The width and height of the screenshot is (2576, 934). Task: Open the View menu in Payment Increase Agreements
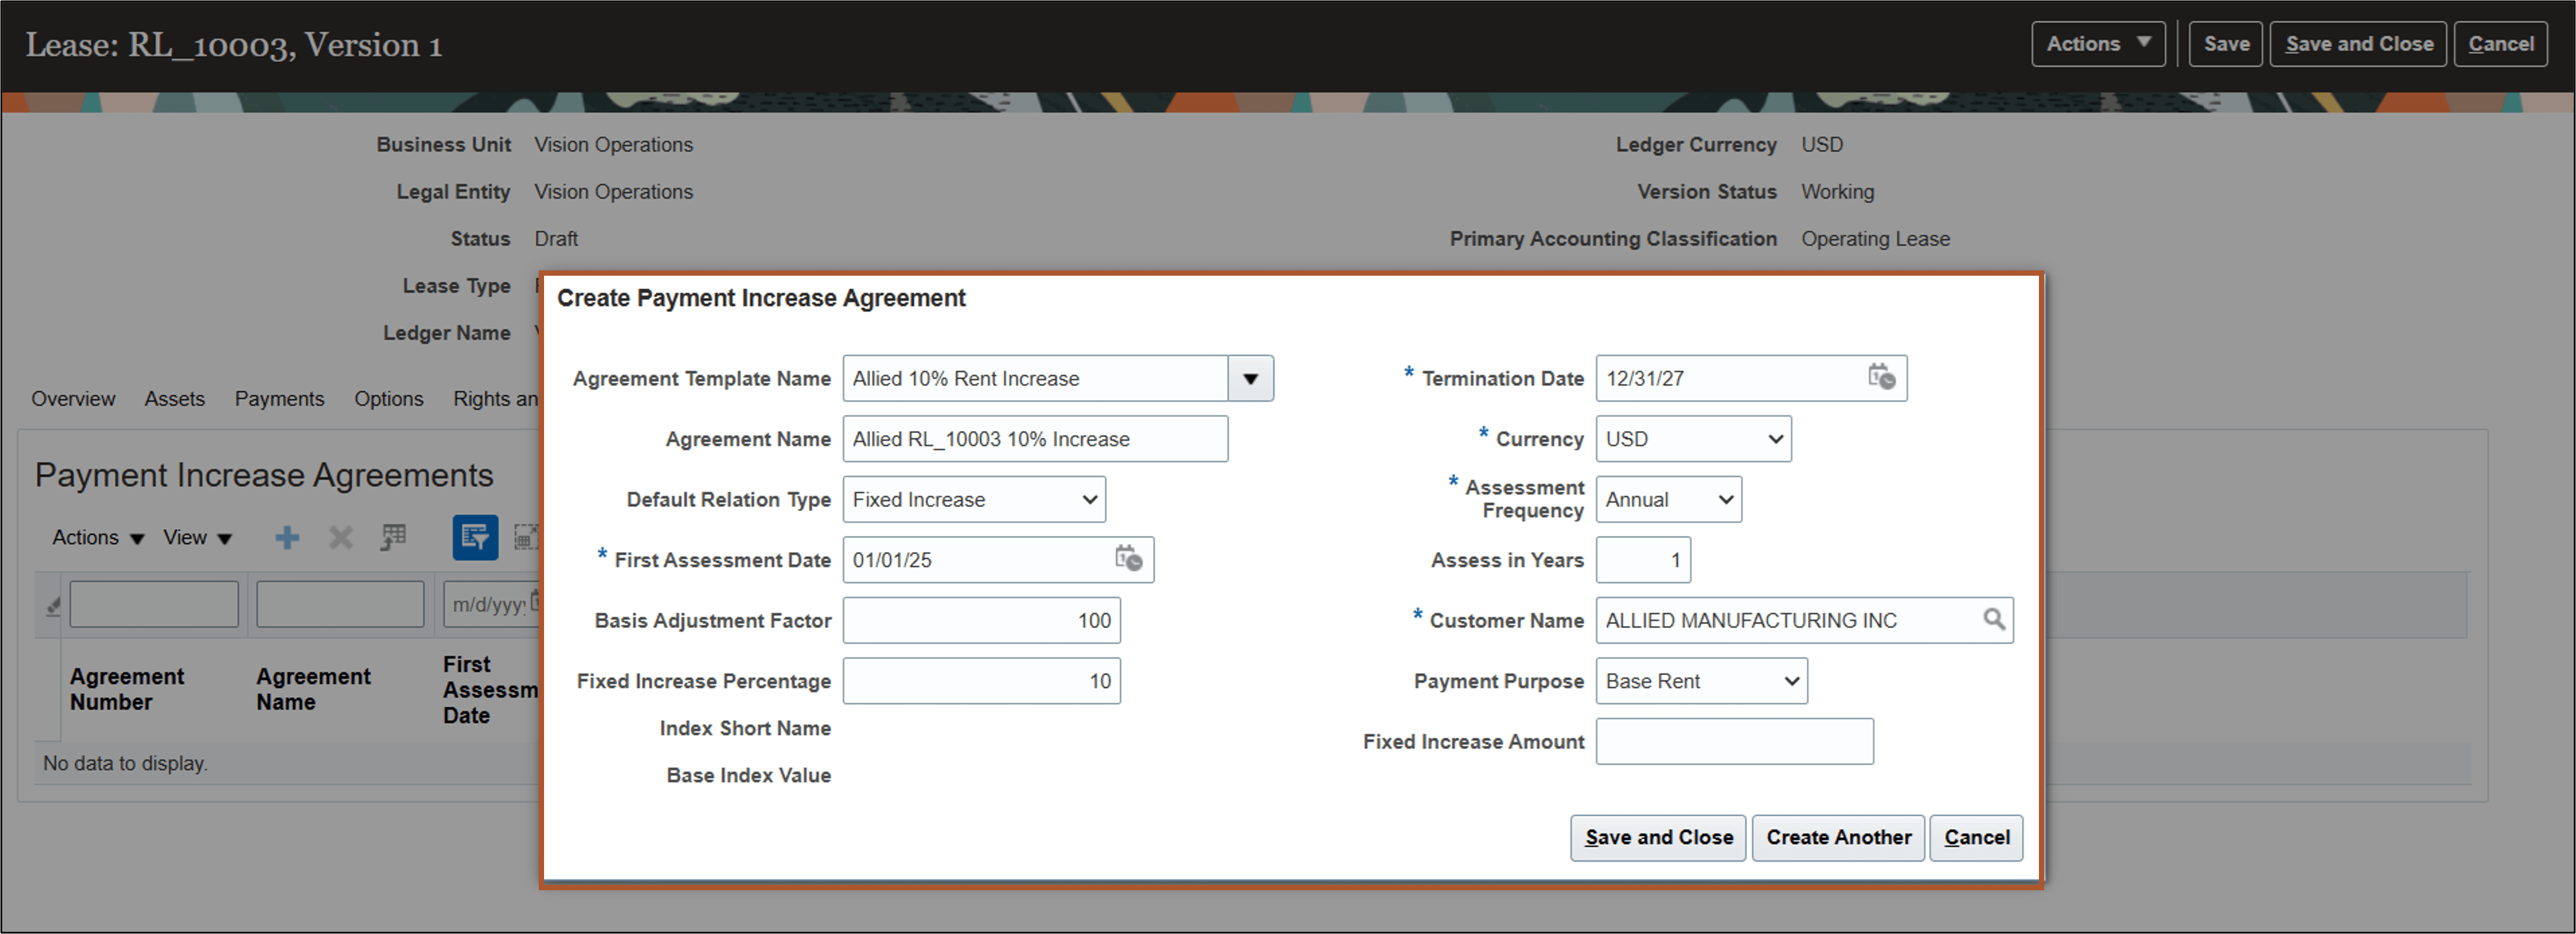click(x=196, y=537)
